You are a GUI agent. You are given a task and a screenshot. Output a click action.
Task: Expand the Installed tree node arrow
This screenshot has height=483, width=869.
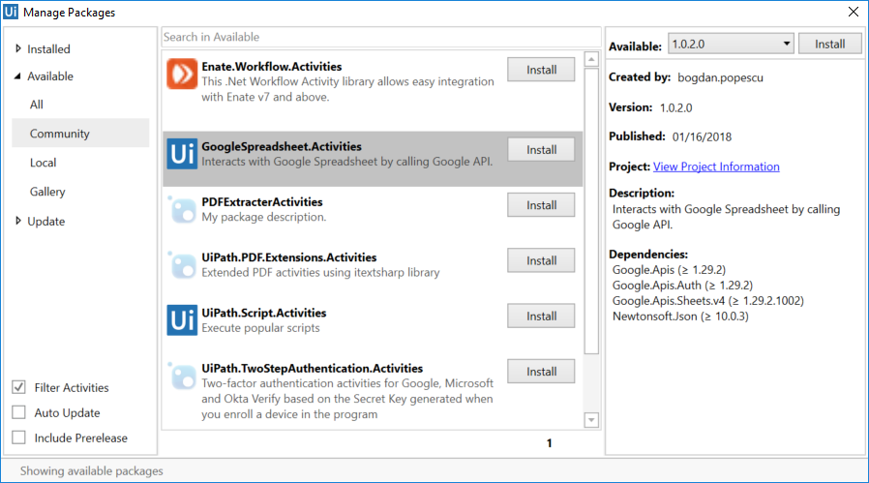tap(17, 48)
